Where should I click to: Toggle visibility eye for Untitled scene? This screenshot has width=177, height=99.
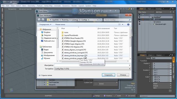pos(139,17)
